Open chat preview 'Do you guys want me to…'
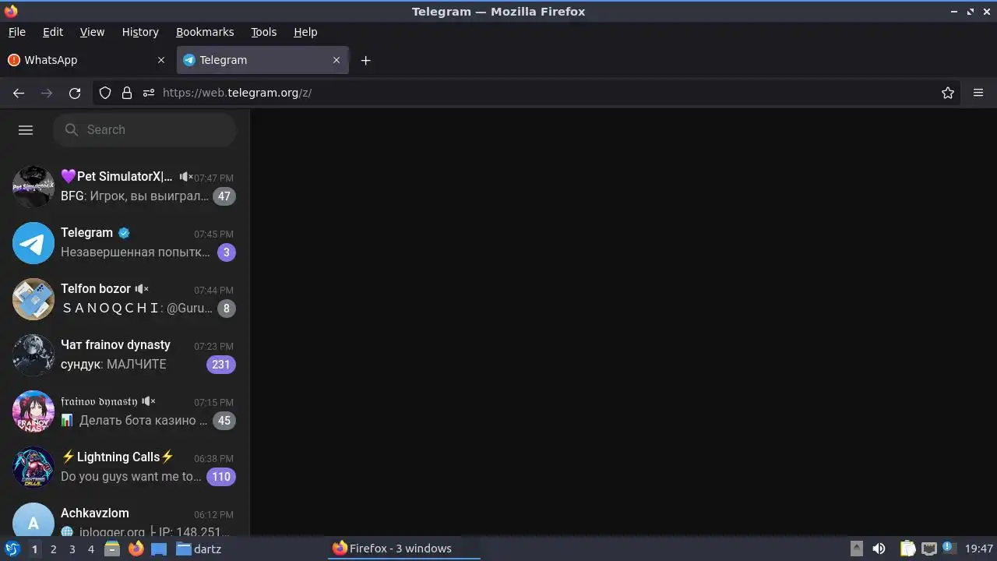Screen dimensions: 997x561 coord(131,477)
